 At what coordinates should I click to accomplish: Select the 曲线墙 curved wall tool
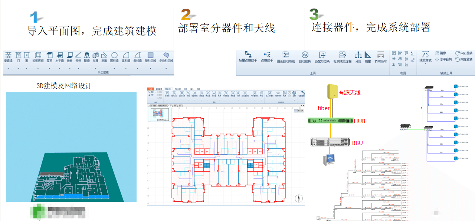tap(138, 57)
